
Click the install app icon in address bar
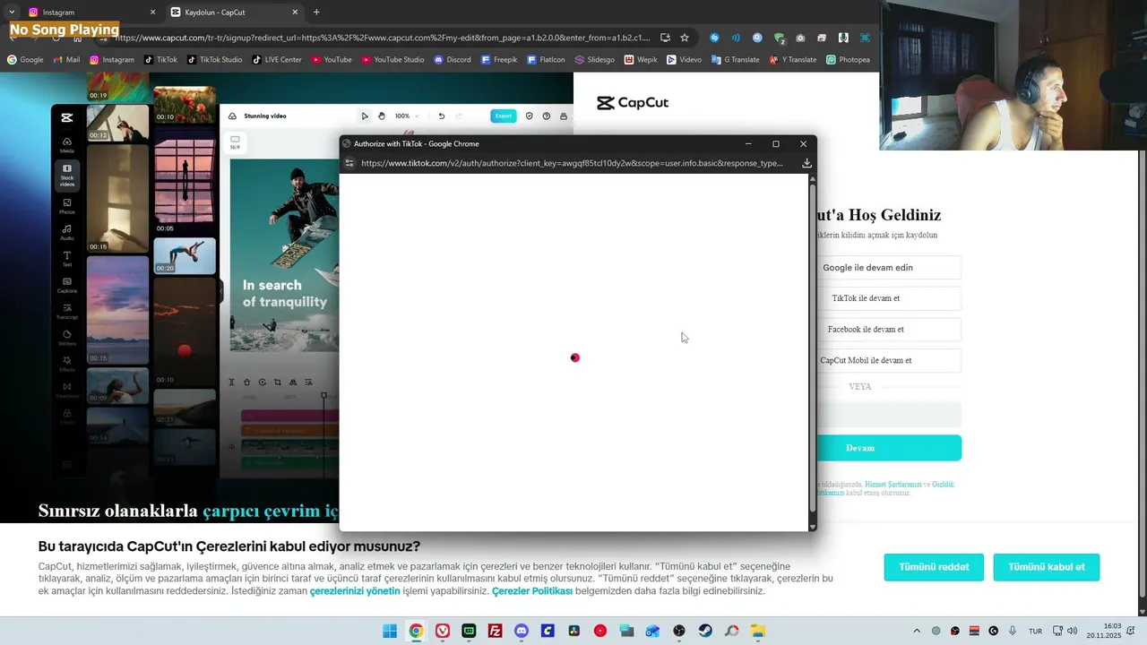pos(665,38)
